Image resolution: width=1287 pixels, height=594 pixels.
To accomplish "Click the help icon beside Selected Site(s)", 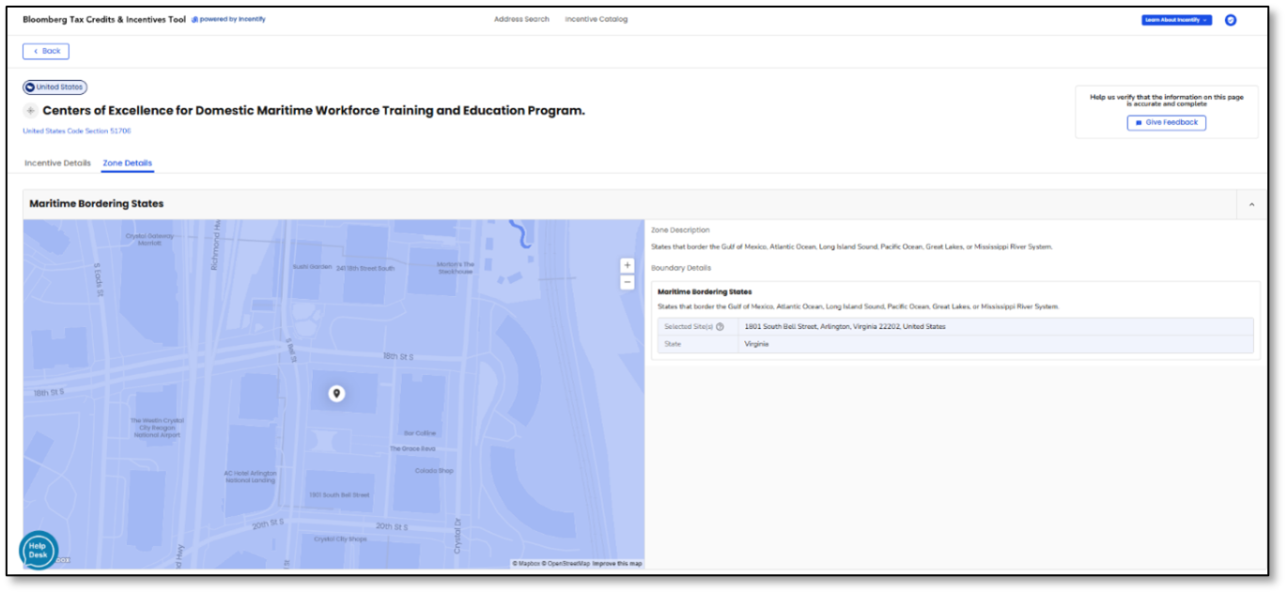I will (x=720, y=327).
